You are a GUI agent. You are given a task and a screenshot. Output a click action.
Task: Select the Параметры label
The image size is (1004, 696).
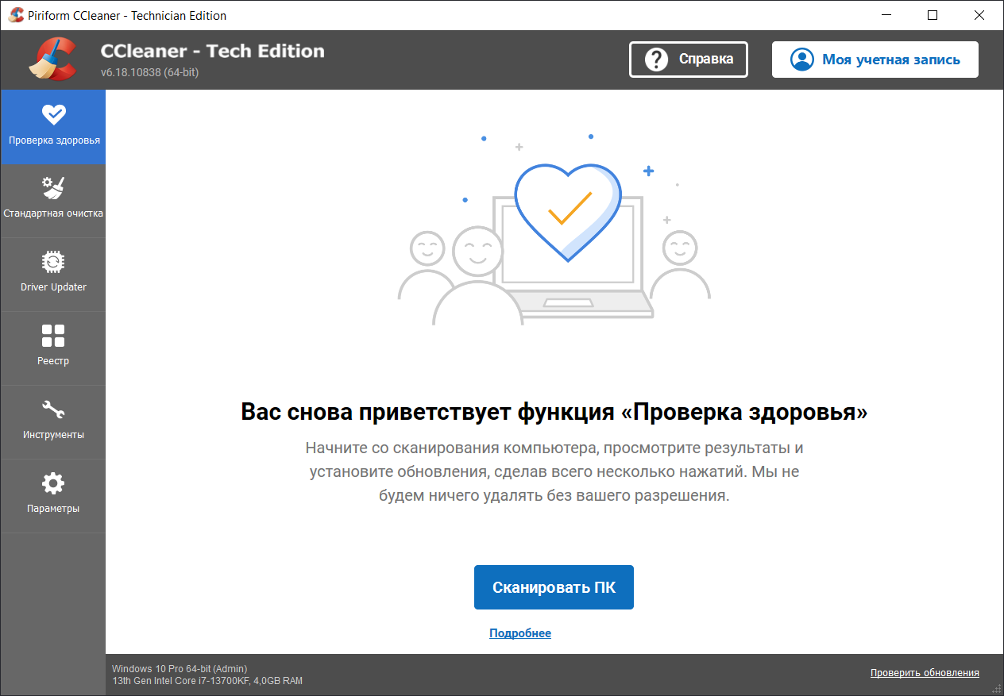point(53,509)
